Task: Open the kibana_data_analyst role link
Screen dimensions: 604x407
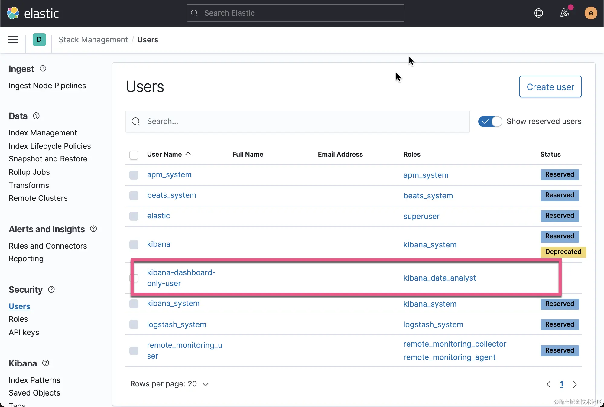Action: [439, 278]
